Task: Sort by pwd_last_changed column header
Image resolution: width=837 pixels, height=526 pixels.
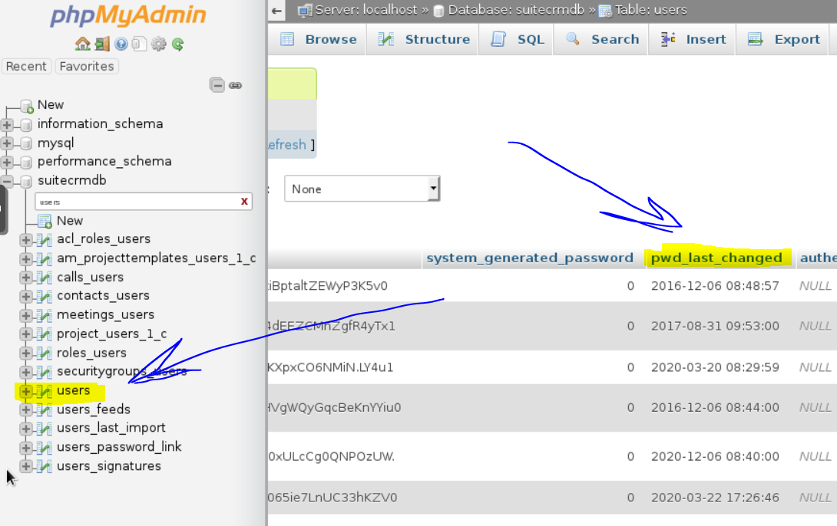Action: (716, 258)
